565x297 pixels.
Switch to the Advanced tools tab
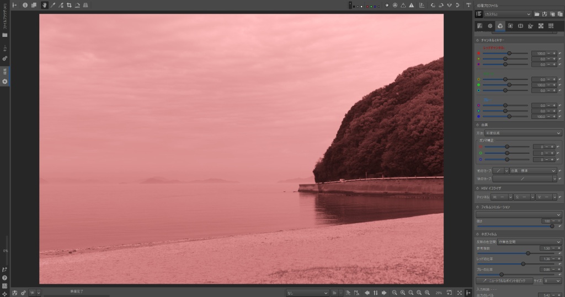[510, 26]
